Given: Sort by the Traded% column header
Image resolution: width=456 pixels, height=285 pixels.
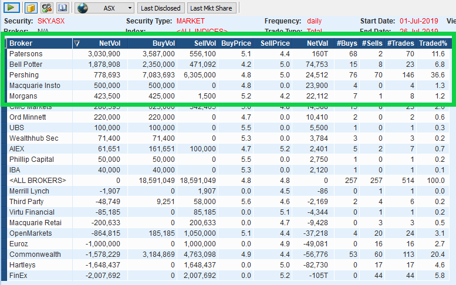Looking at the screenshot, I should click(433, 43).
